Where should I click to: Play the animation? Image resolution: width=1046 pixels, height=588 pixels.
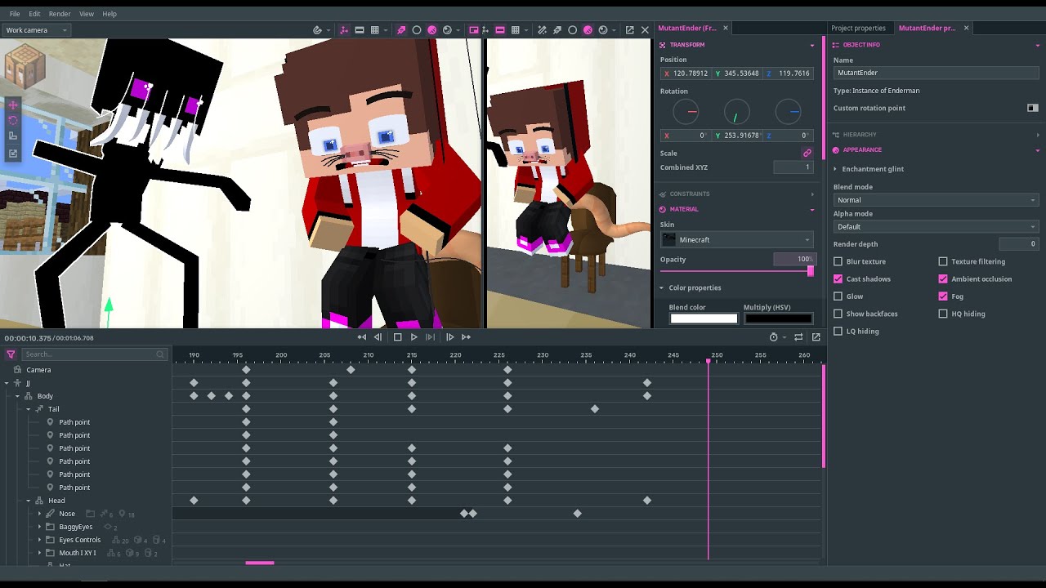[414, 337]
